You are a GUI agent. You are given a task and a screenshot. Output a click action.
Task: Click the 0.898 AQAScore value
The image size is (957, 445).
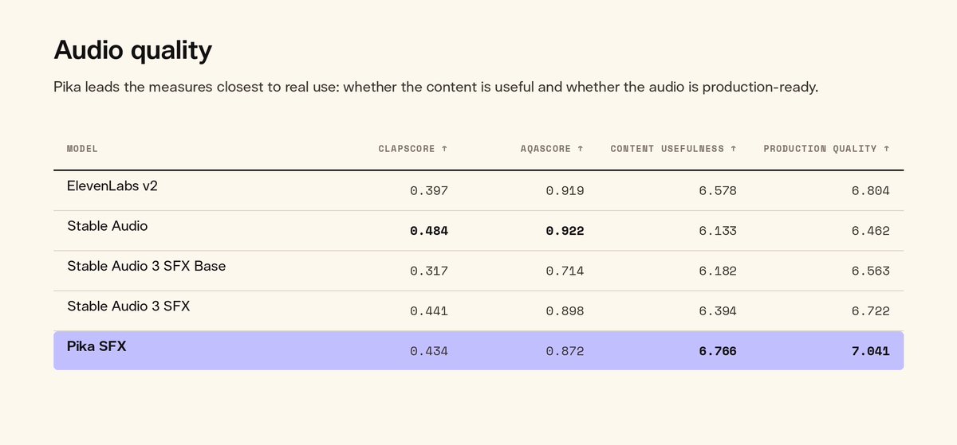[565, 311]
